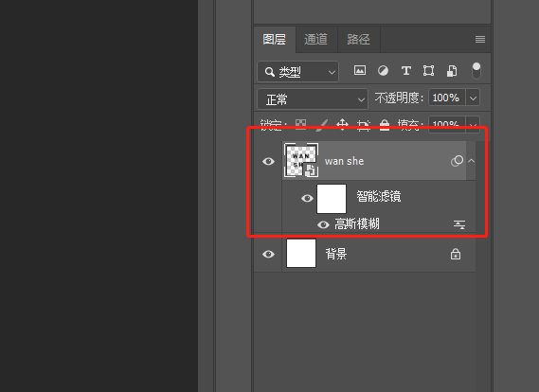Click the 高斯模糊 filter name

click(x=357, y=224)
